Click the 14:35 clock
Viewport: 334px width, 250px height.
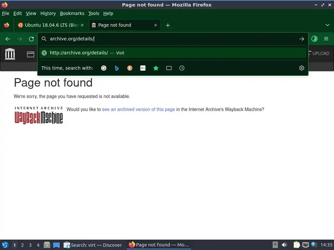[326, 245]
